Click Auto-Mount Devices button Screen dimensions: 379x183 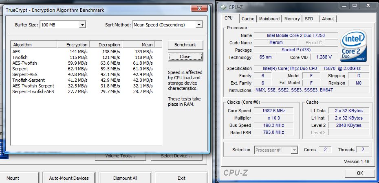tap(69, 178)
